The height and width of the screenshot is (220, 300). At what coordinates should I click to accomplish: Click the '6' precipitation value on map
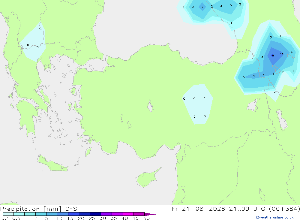(x=253, y=76)
